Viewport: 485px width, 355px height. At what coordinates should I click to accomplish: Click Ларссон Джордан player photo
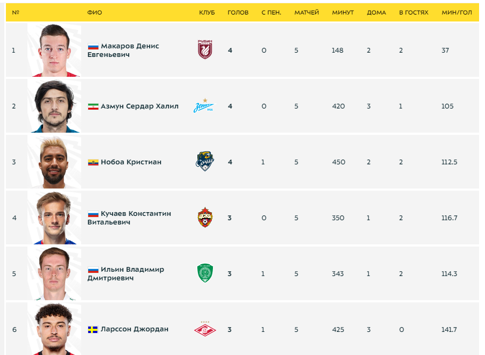(54, 329)
